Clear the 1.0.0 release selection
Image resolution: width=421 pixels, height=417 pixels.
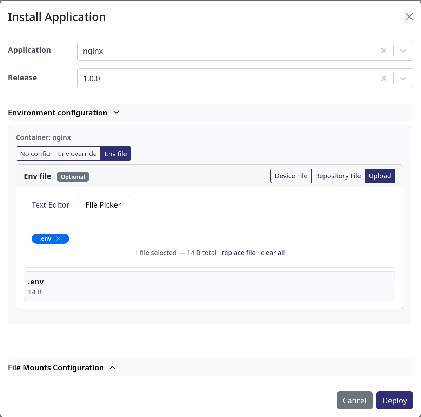[384, 79]
